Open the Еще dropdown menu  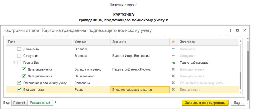pos(238,103)
